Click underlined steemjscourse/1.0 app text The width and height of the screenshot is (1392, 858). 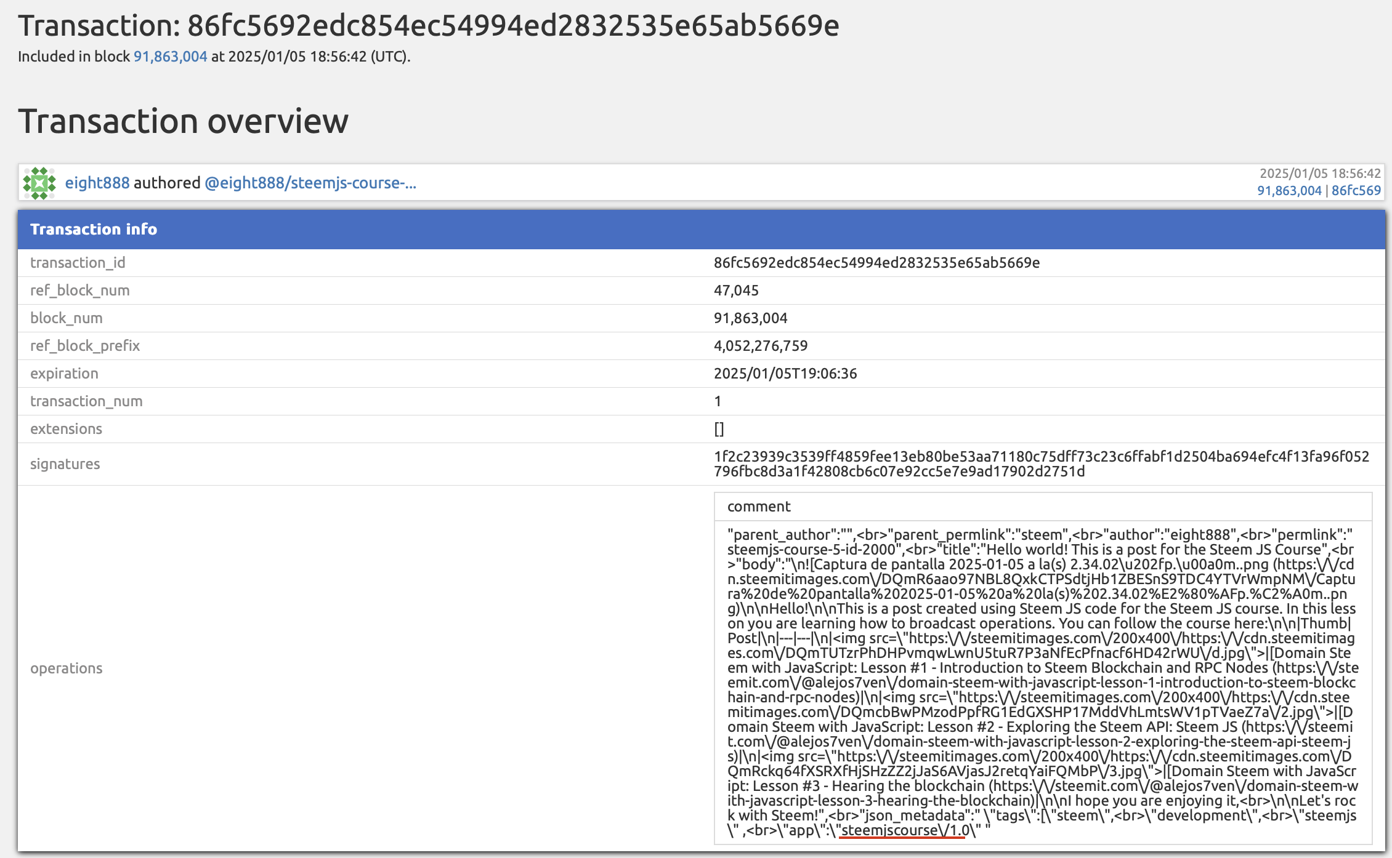pos(902,830)
